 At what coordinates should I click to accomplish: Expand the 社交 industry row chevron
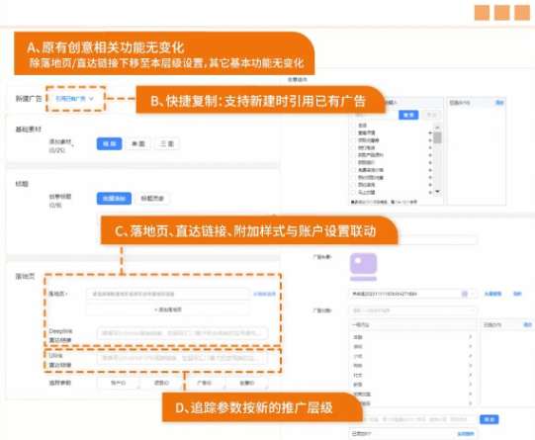(470, 375)
